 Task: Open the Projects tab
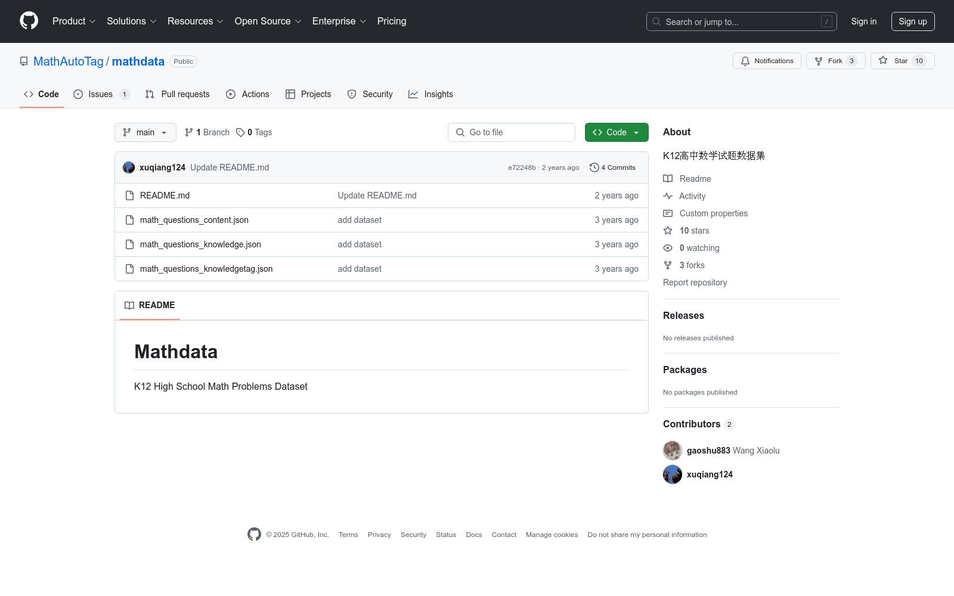point(308,94)
